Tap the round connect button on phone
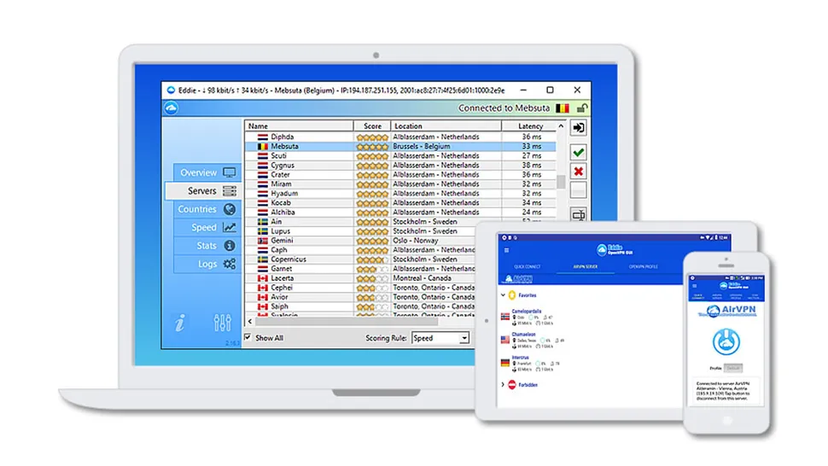The image size is (828, 466). 726,341
